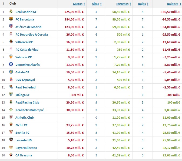Open the Rayo Vallecano club link
182x161 pixels.
26,148
